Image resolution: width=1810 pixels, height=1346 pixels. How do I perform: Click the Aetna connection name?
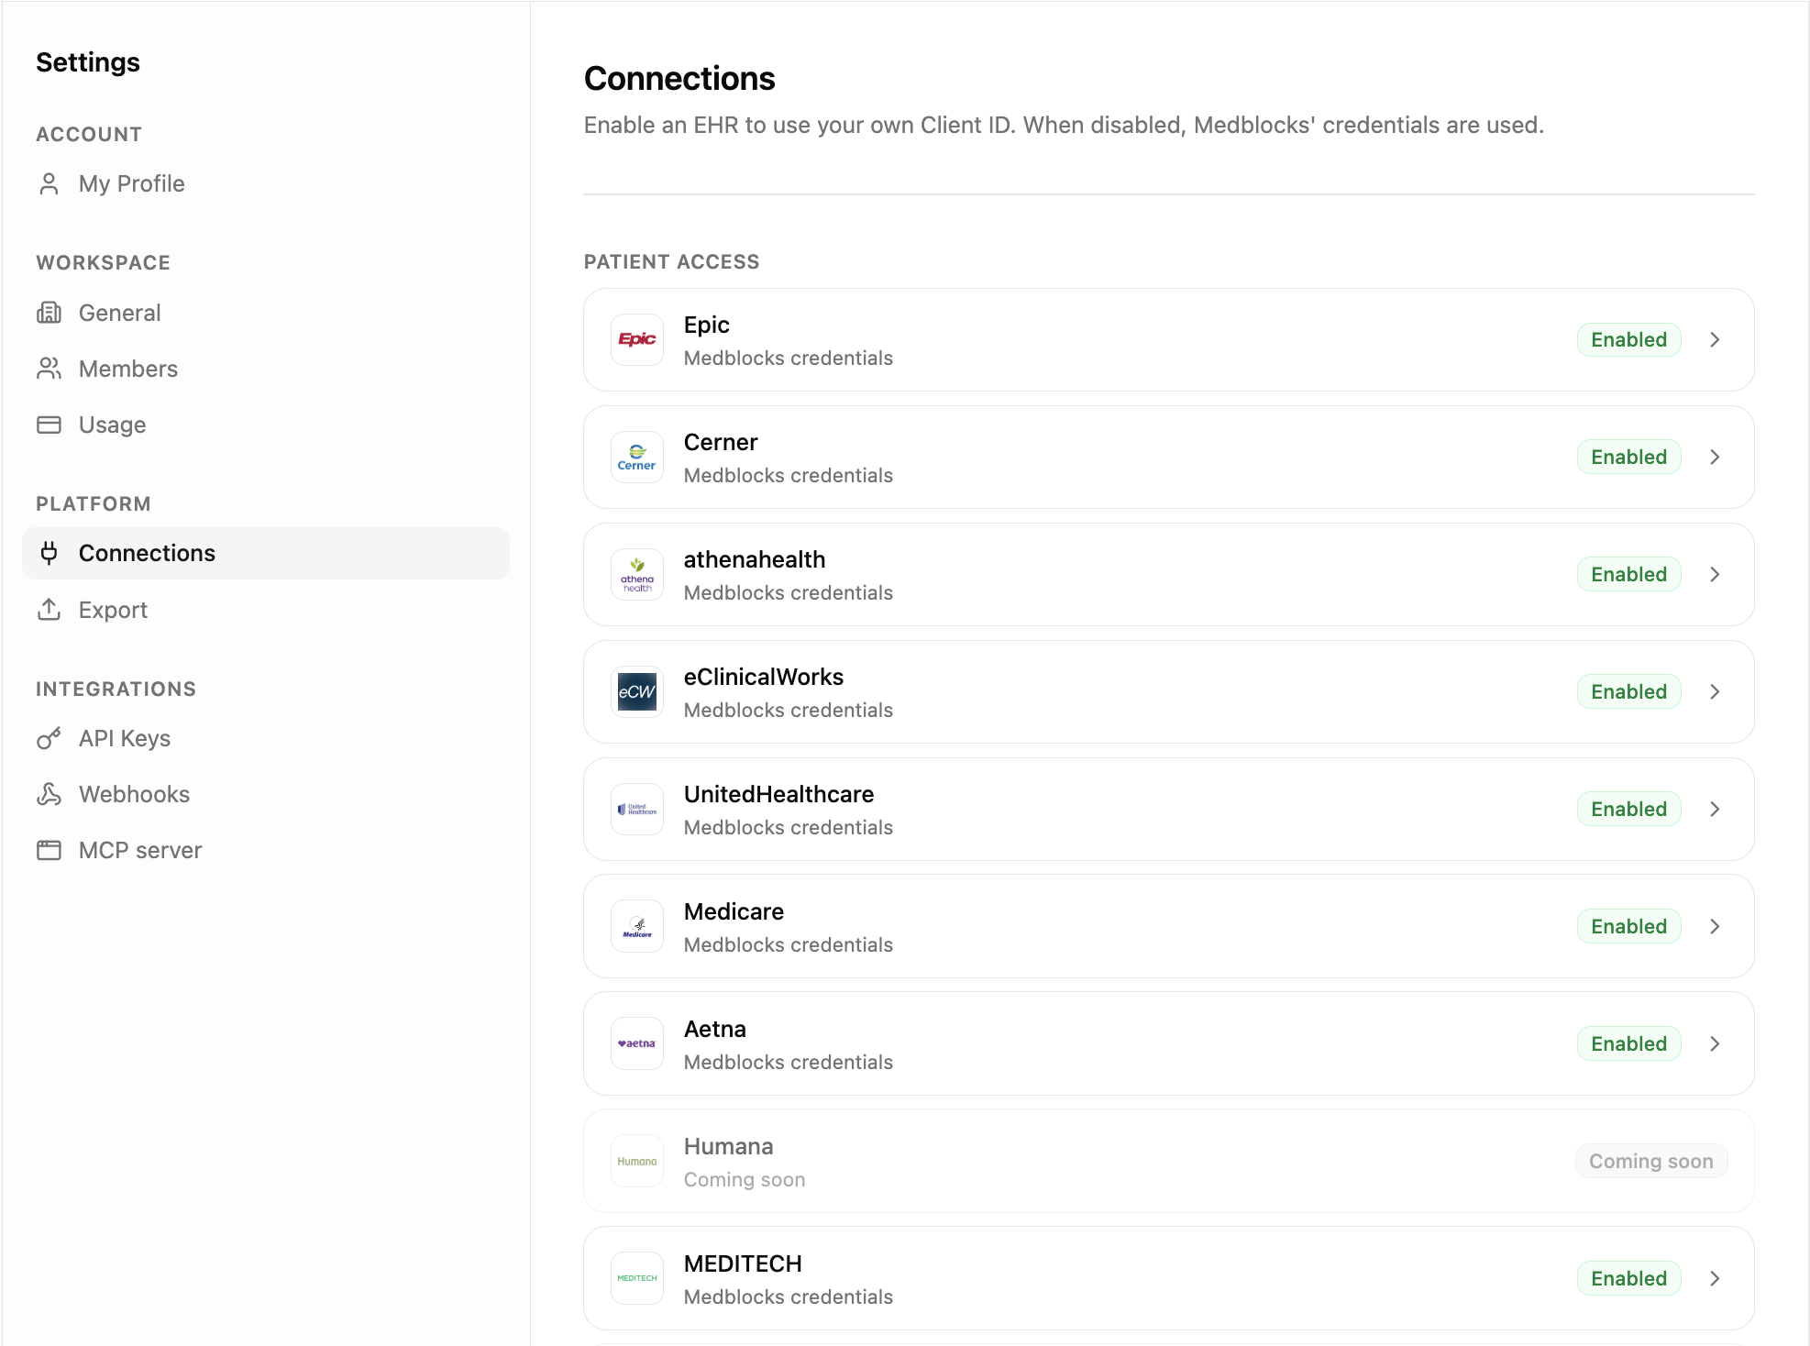tap(715, 1029)
